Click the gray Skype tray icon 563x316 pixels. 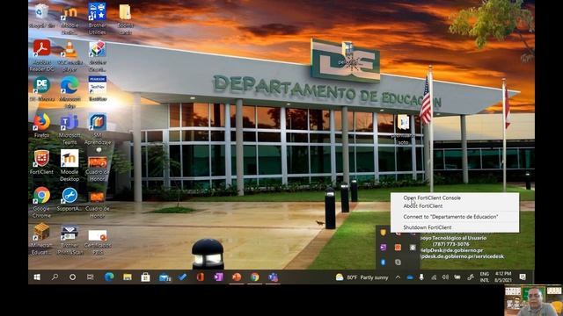[398, 262]
